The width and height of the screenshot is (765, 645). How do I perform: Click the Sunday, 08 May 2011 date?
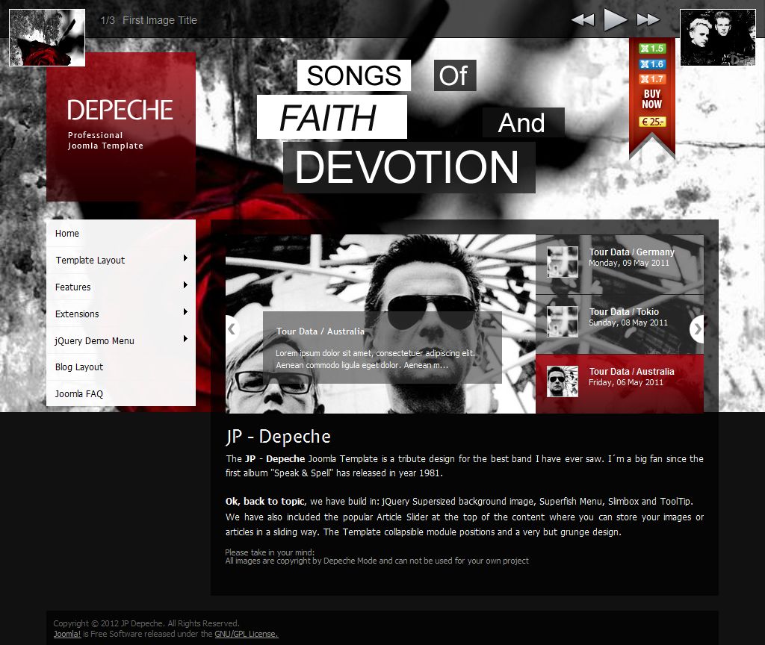[628, 322]
